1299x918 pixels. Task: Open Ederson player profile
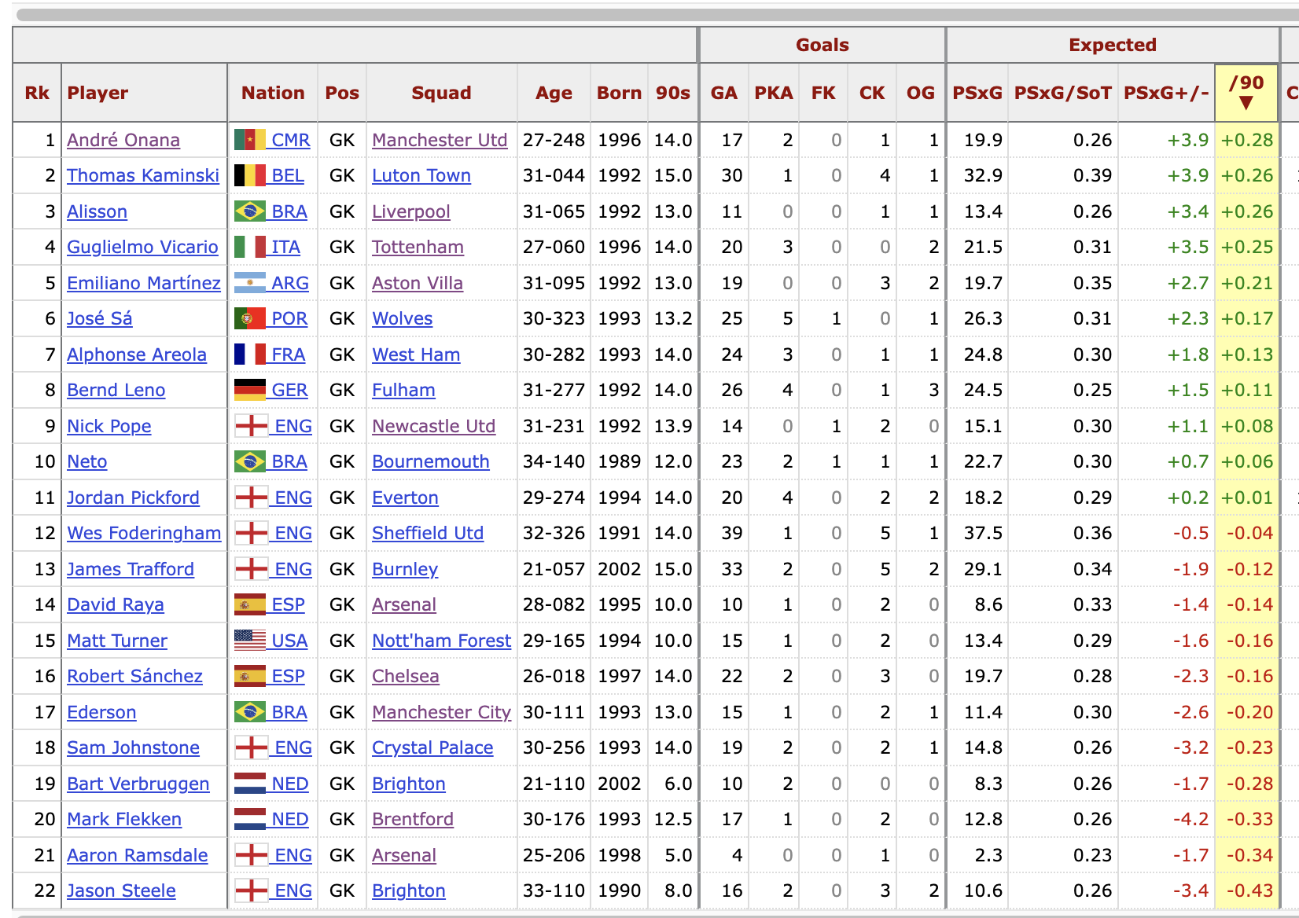pos(101,712)
